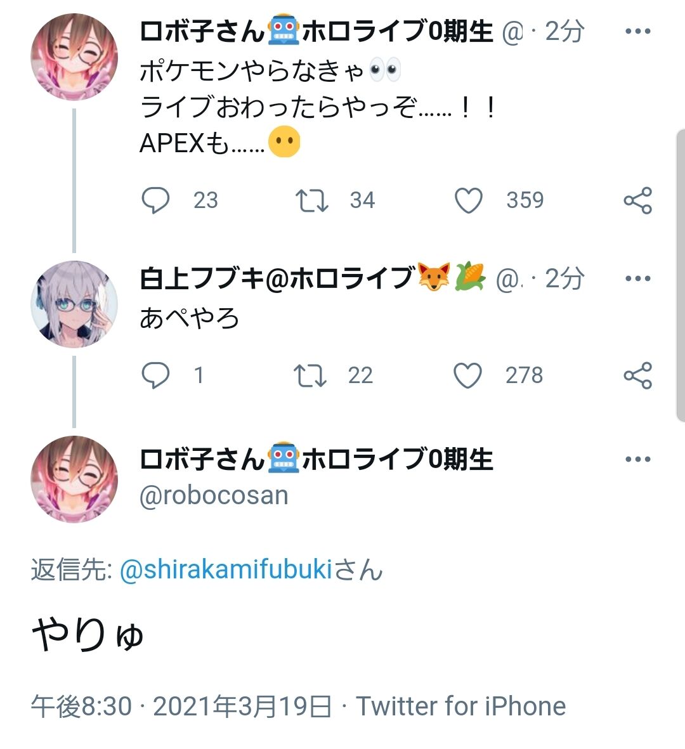Like the tweet with 359 likes
This screenshot has width=685, height=749.
469,200
